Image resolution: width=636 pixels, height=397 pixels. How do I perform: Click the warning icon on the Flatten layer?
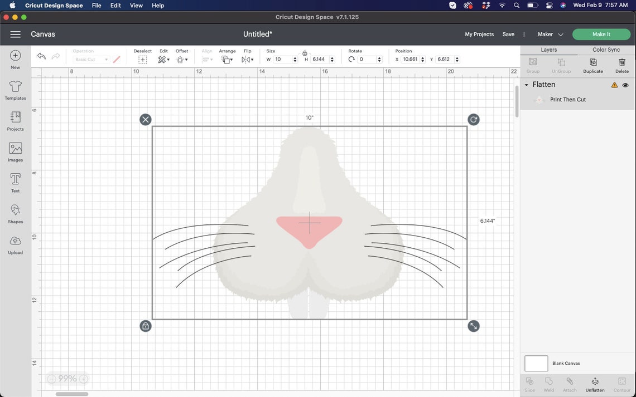coord(614,85)
